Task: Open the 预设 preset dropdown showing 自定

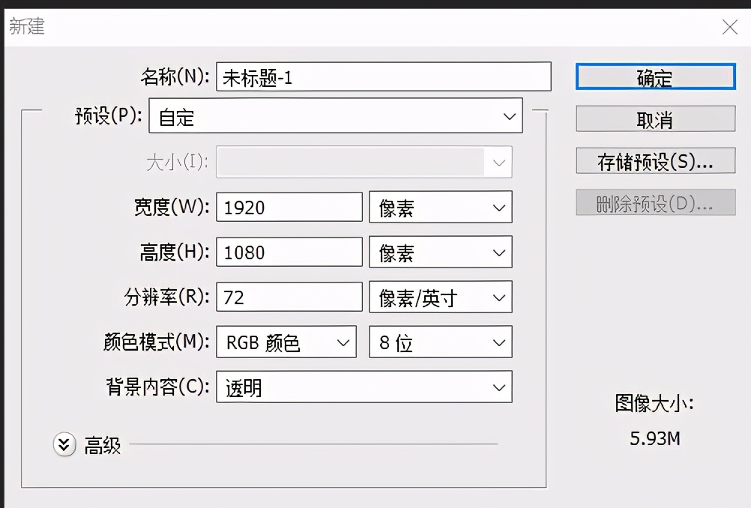Action: pos(336,116)
